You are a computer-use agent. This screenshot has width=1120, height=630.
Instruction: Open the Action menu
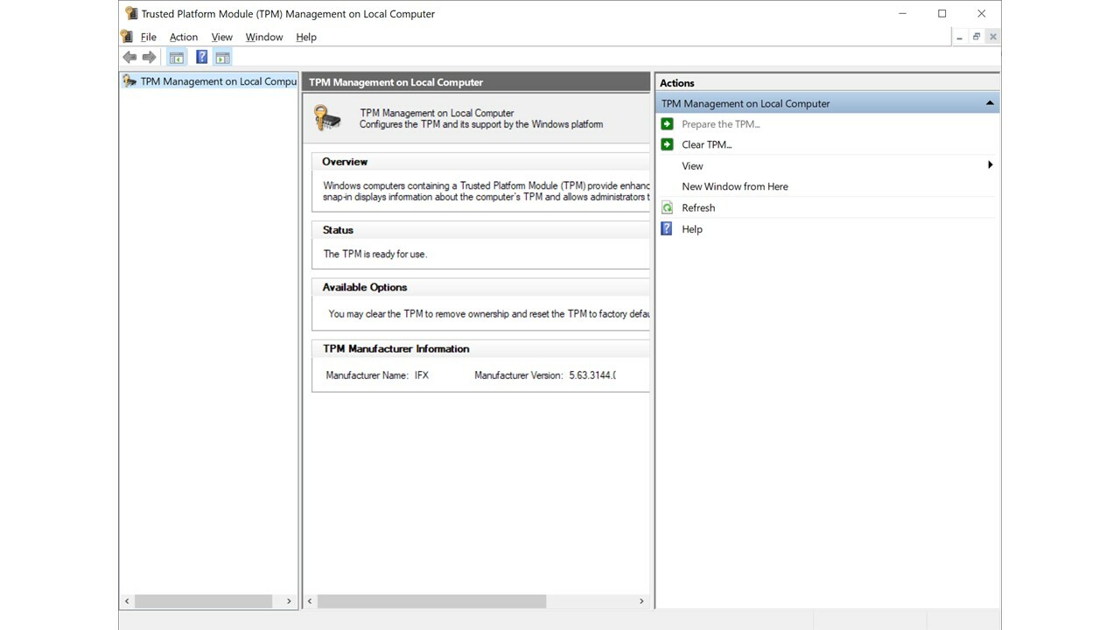click(x=184, y=37)
